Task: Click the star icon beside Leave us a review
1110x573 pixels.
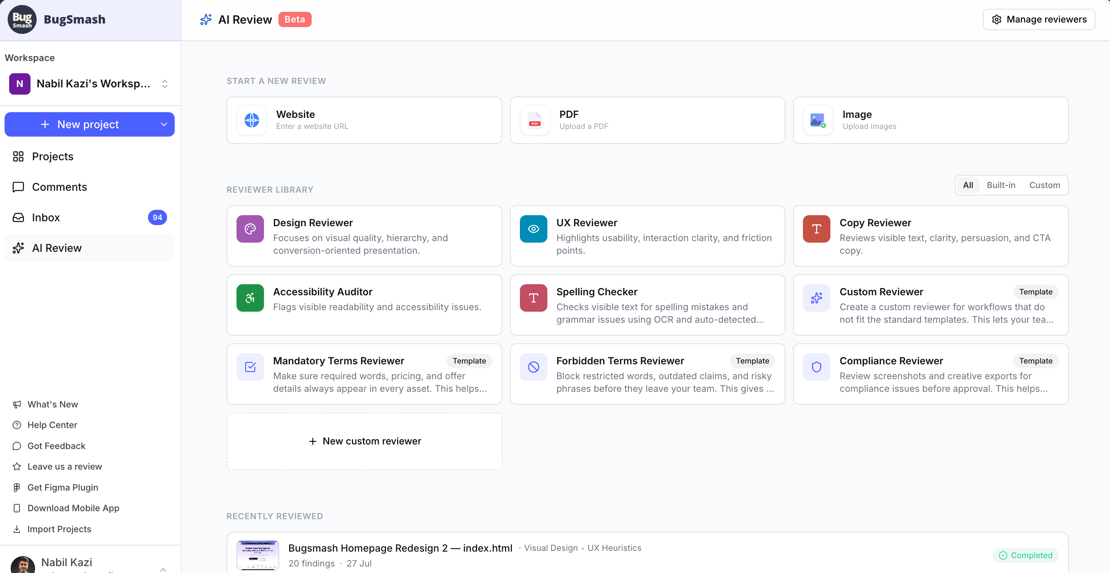Action: (x=17, y=467)
